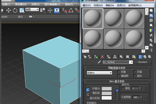
Task: Open the 实用程序(U) menu
Action: [134, 5]
